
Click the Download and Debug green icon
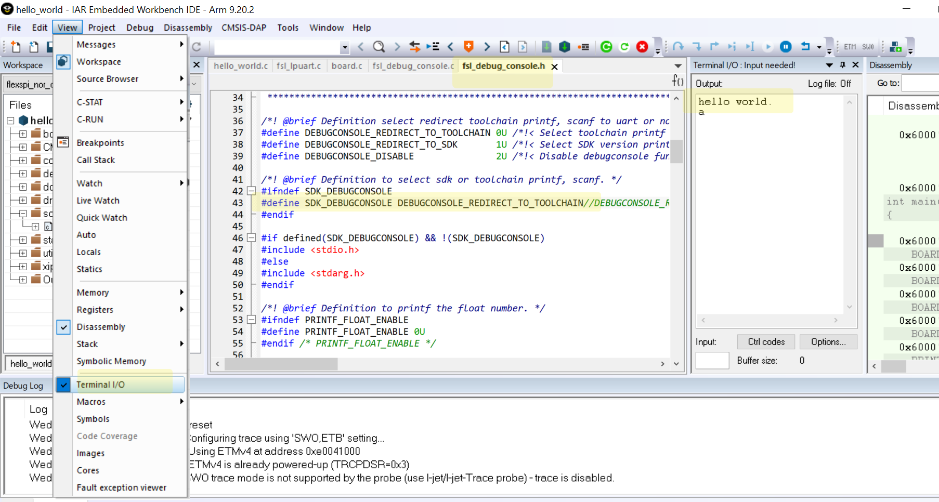(606, 47)
